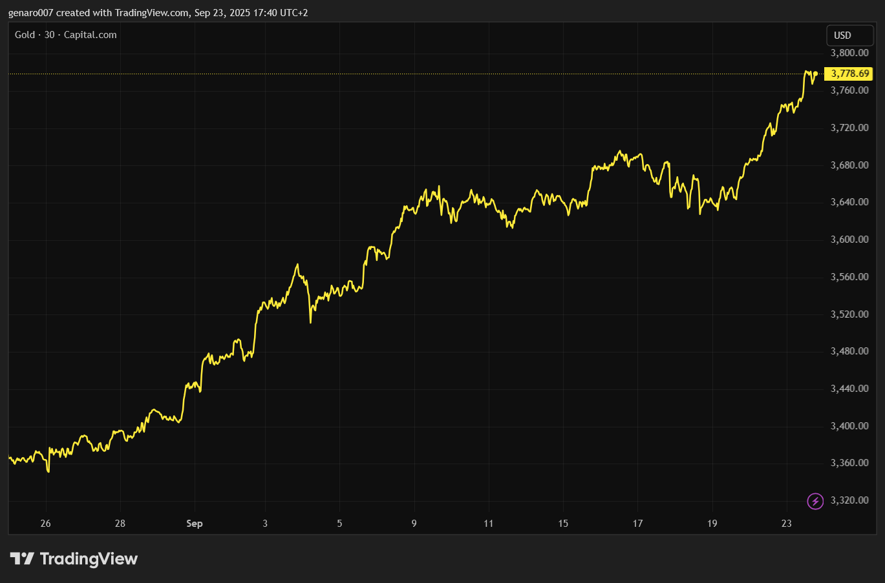Select date 3 on the time axis
This screenshot has height=583, width=885.
click(x=265, y=524)
